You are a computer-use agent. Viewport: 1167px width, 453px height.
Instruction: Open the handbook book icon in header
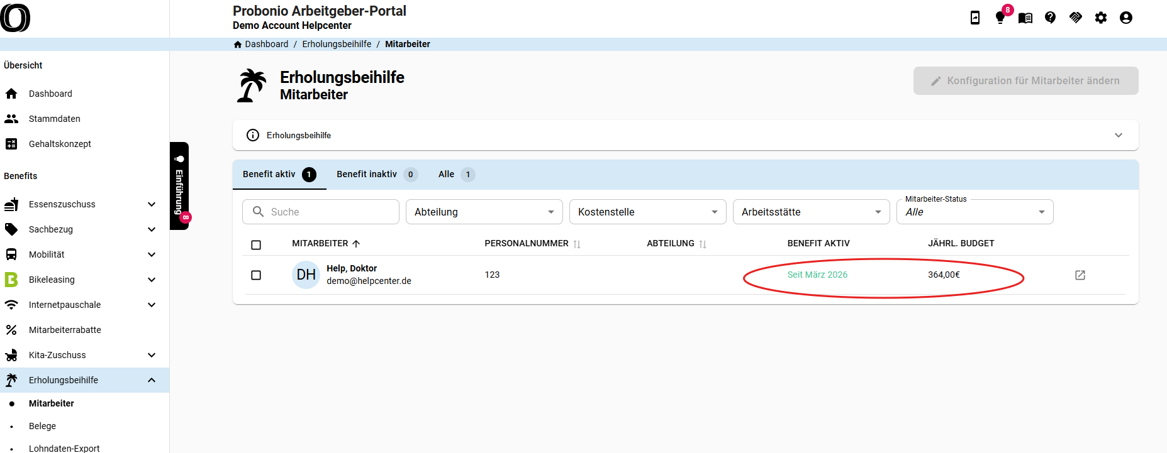click(x=1025, y=18)
